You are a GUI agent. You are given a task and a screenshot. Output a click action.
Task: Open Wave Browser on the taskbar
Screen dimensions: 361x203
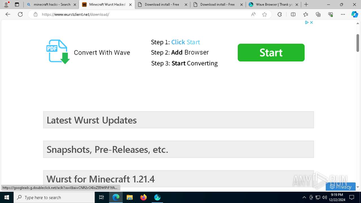click(x=157, y=197)
